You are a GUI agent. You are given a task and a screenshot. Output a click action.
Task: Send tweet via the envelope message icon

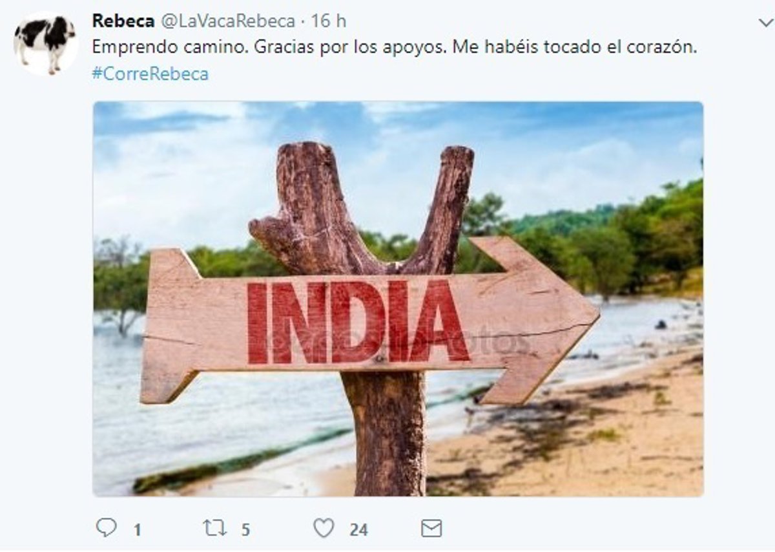pyautogui.click(x=431, y=529)
